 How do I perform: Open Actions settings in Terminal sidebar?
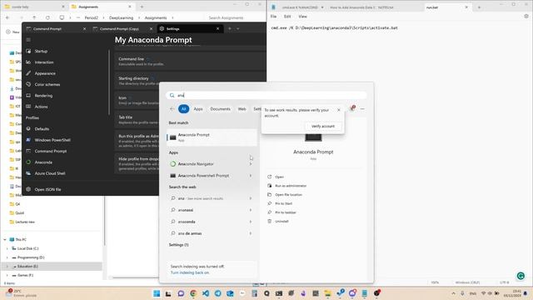pos(41,107)
